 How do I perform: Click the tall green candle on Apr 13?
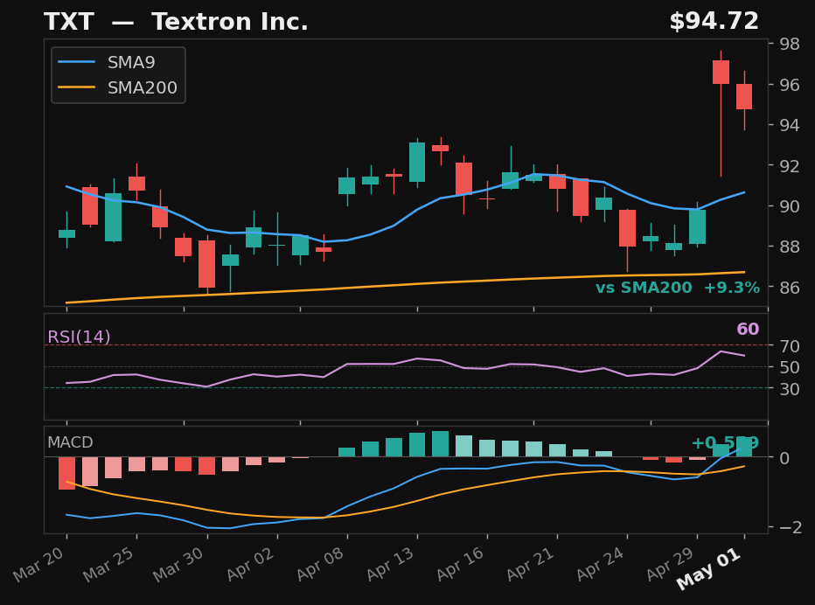(x=417, y=162)
